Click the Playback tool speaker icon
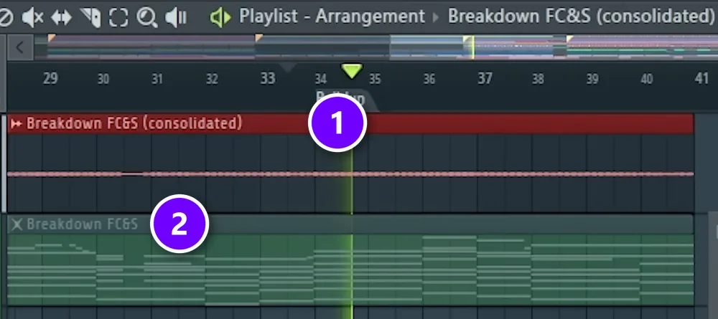Viewport: 718px width, 319px height. pyautogui.click(x=176, y=17)
